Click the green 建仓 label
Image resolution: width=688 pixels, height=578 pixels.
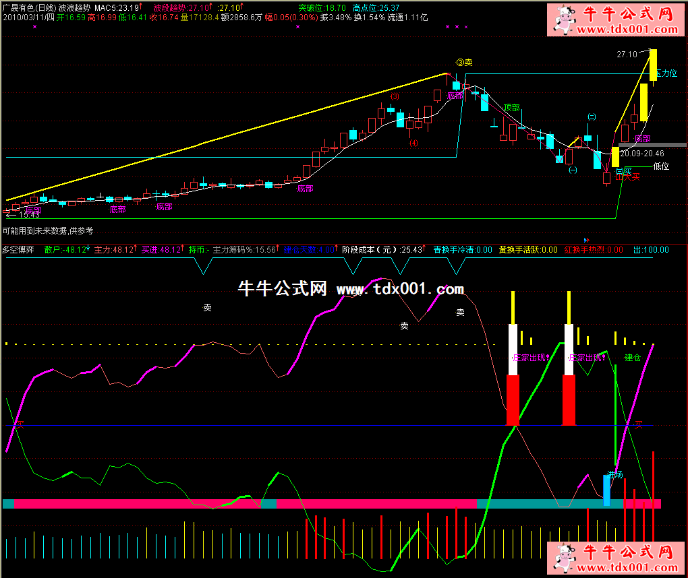point(633,358)
